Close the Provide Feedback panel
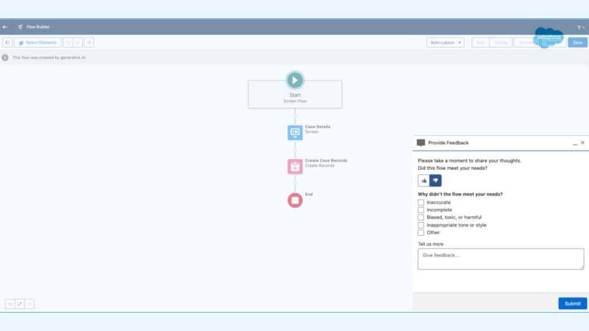 pyautogui.click(x=583, y=143)
